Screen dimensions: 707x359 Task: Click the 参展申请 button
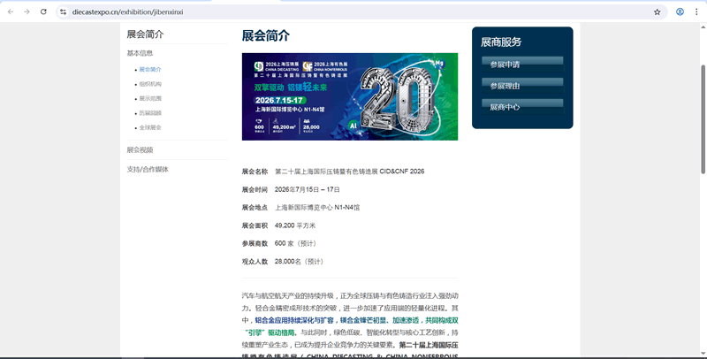pos(521,64)
